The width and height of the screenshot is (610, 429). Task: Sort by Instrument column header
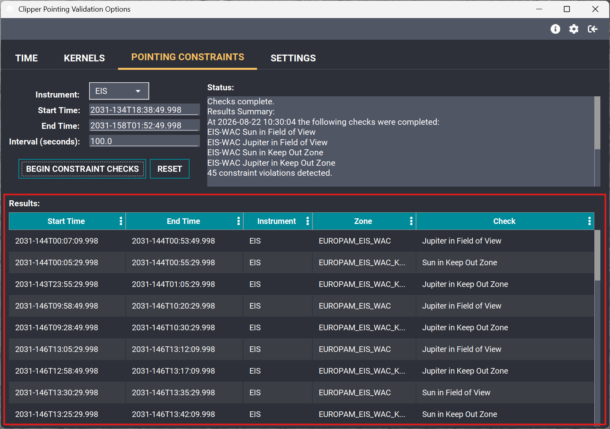pyautogui.click(x=276, y=221)
